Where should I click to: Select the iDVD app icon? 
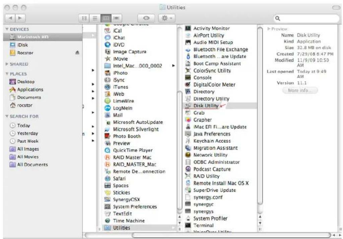(108, 44)
